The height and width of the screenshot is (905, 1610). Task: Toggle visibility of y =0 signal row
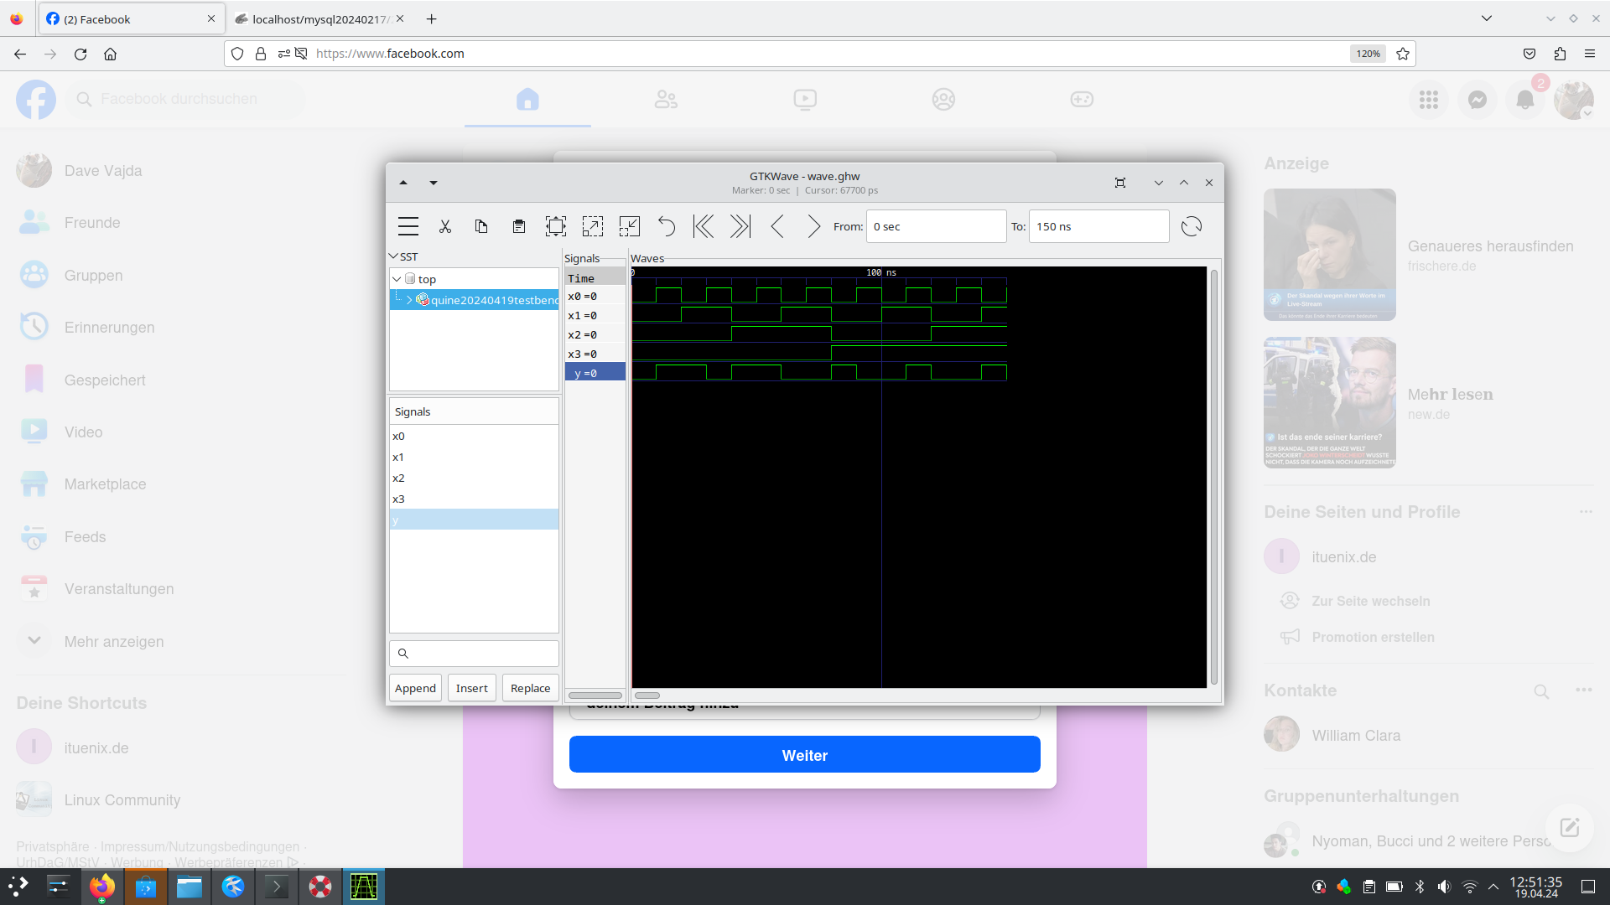coord(593,372)
